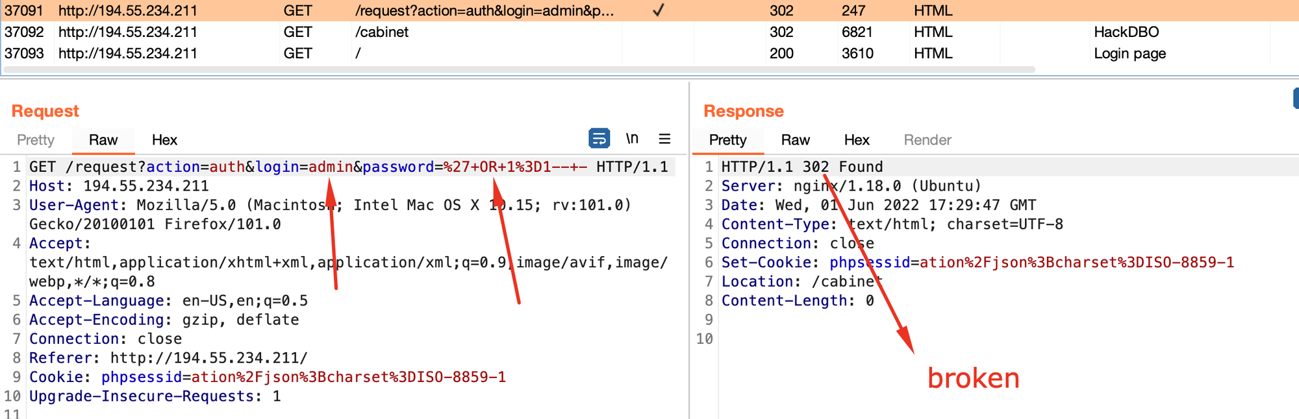Click status 200 cell in row 37093
1299x419 pixels.
[x=781, y=53]
